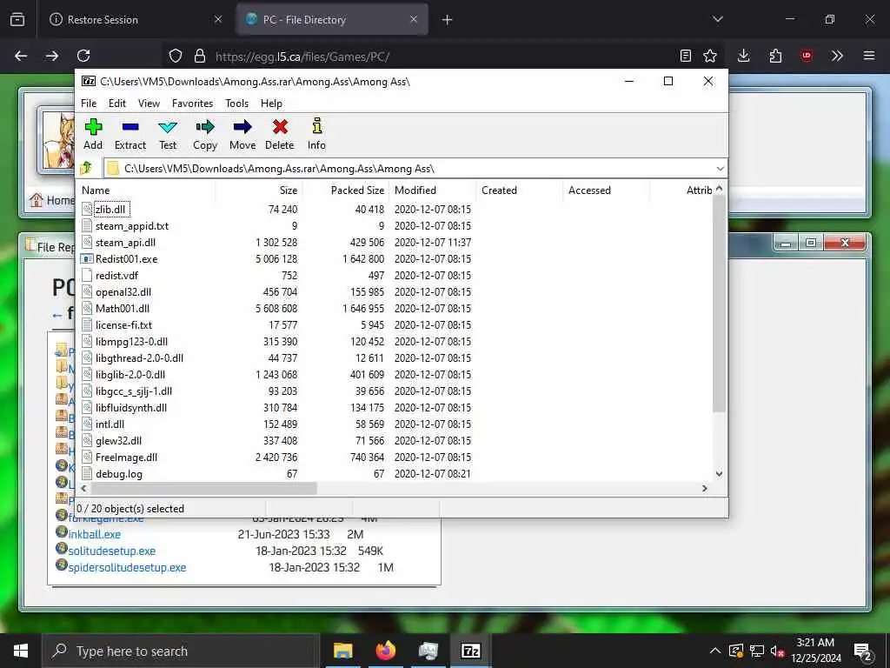890x668 pixels.
Task: Open Firefox downloads panel icon
Action: (x=744, y=56)
